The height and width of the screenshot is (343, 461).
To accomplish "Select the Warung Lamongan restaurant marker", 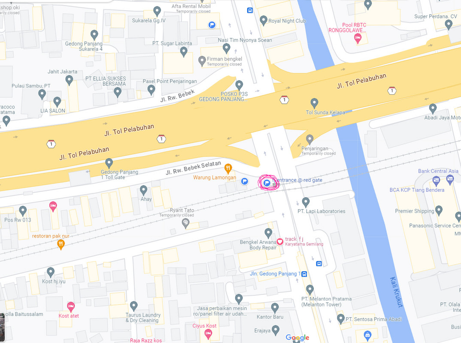I will click(228, 168).
